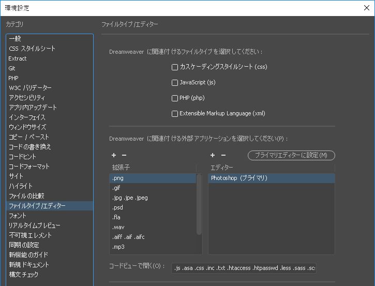Select the .jpg .jpe .jpeg extension row
375x286 pixels.
click(x=153, y=198)
